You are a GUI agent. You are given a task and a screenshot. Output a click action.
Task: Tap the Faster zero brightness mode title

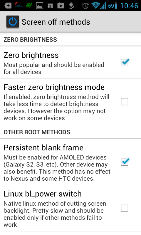[x=54, y=87]
